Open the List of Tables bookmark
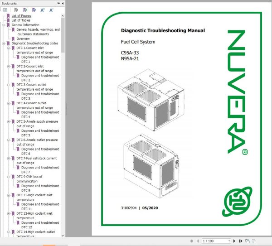This screenshot has width=272, height=246. (21, 20)
